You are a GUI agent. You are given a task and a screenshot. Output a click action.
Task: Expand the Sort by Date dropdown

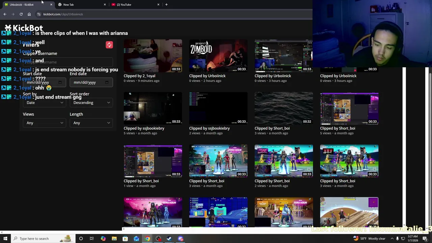point(44,103)
